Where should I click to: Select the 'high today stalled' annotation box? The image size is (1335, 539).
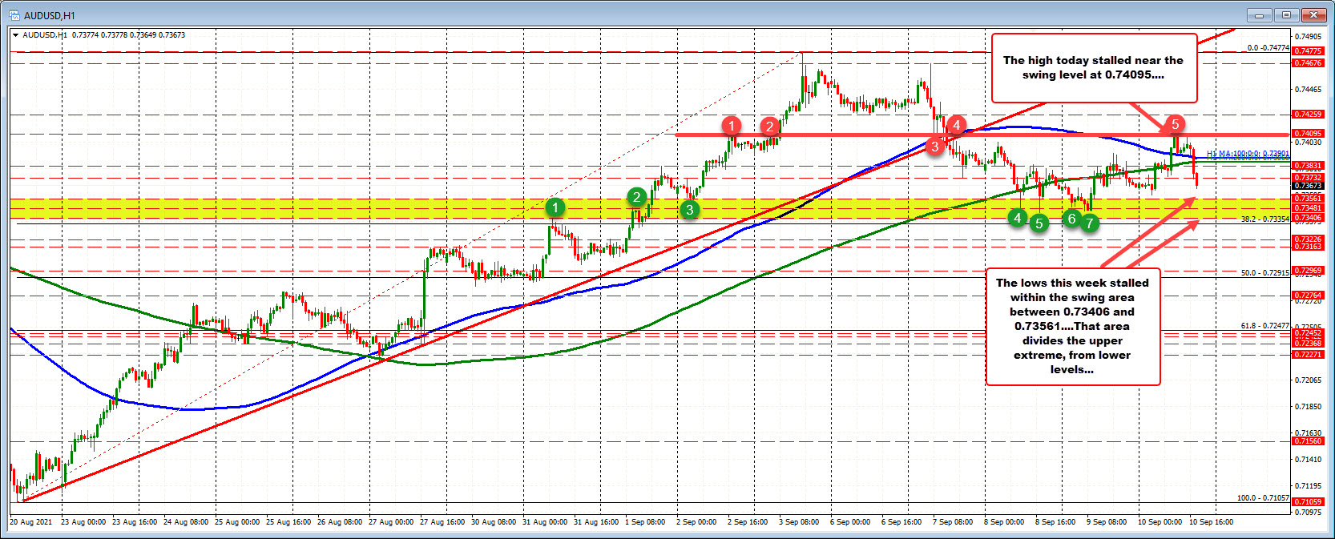1093,67
